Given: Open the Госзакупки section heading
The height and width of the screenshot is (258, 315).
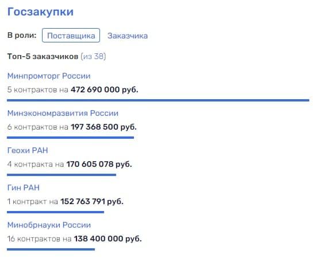Looking at the screenshot, I should (x=40, y=12).
